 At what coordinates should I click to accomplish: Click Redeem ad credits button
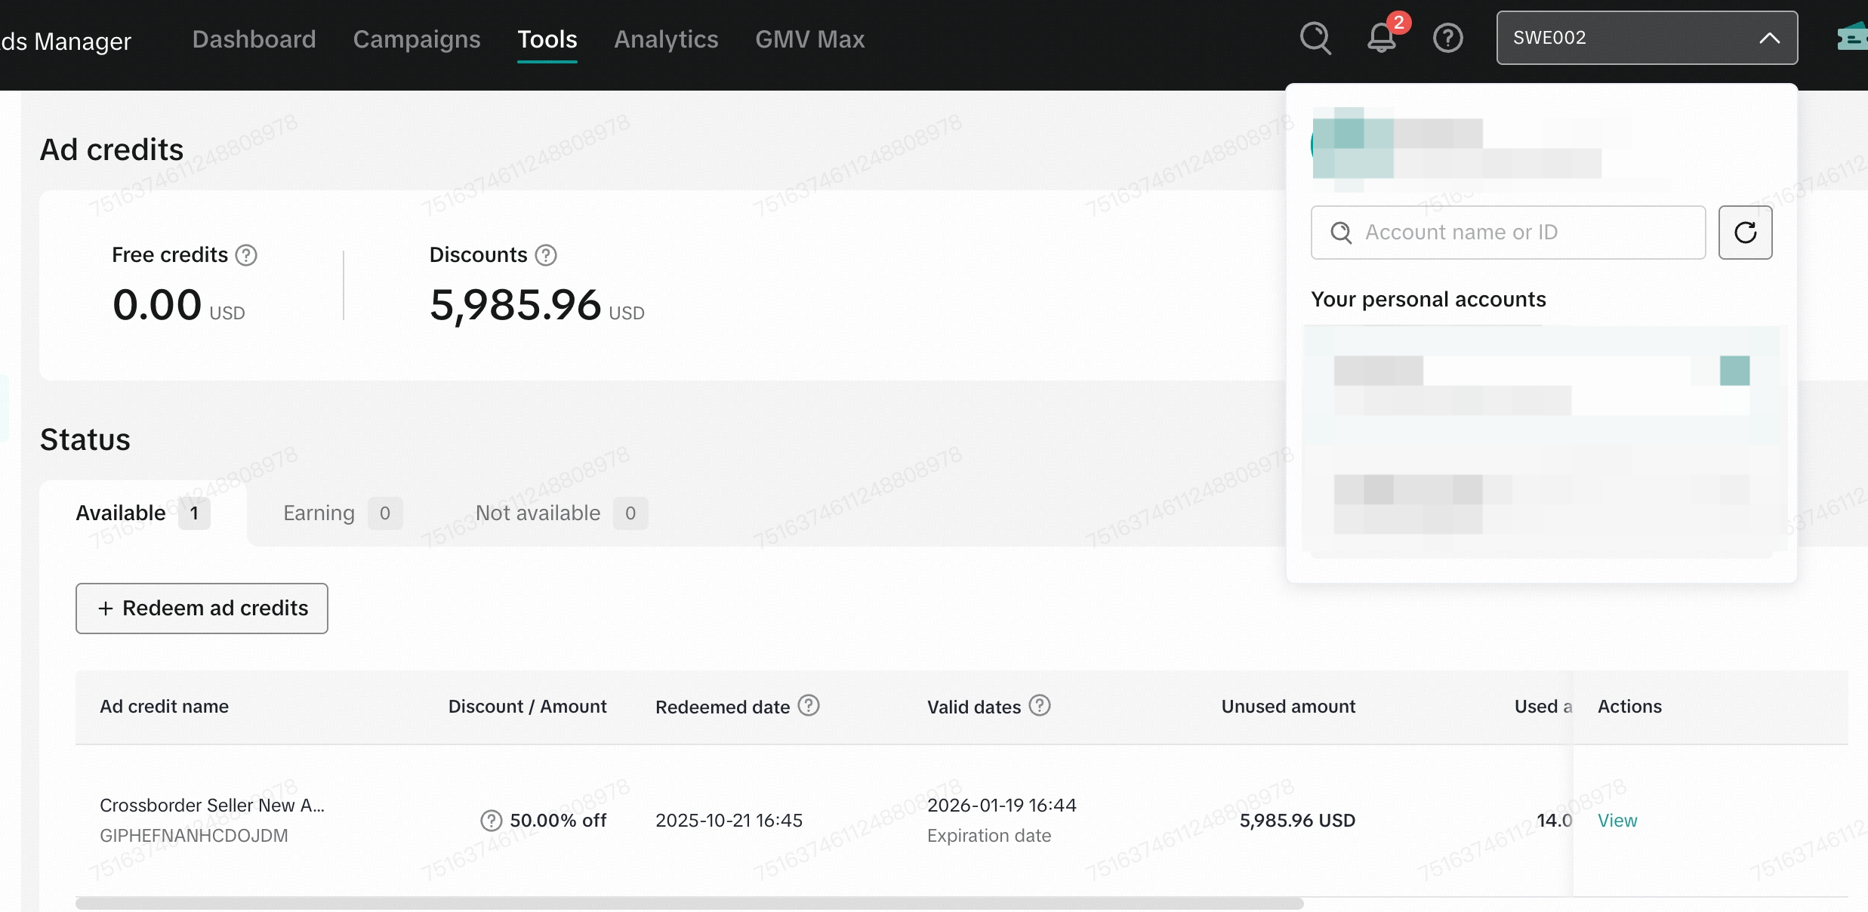(x=202, y=609)
